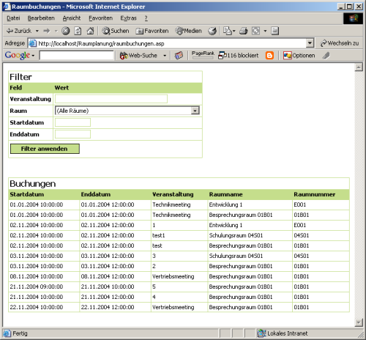Image resolution: width=366 pixels, height=340 pixels.
Task: Click the Filter anwenden button
Action: click(45, 149)
